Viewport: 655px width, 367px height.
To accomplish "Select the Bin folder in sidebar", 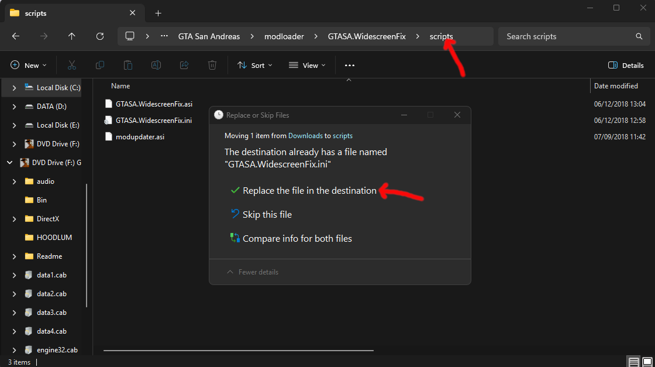I will 36,200.
